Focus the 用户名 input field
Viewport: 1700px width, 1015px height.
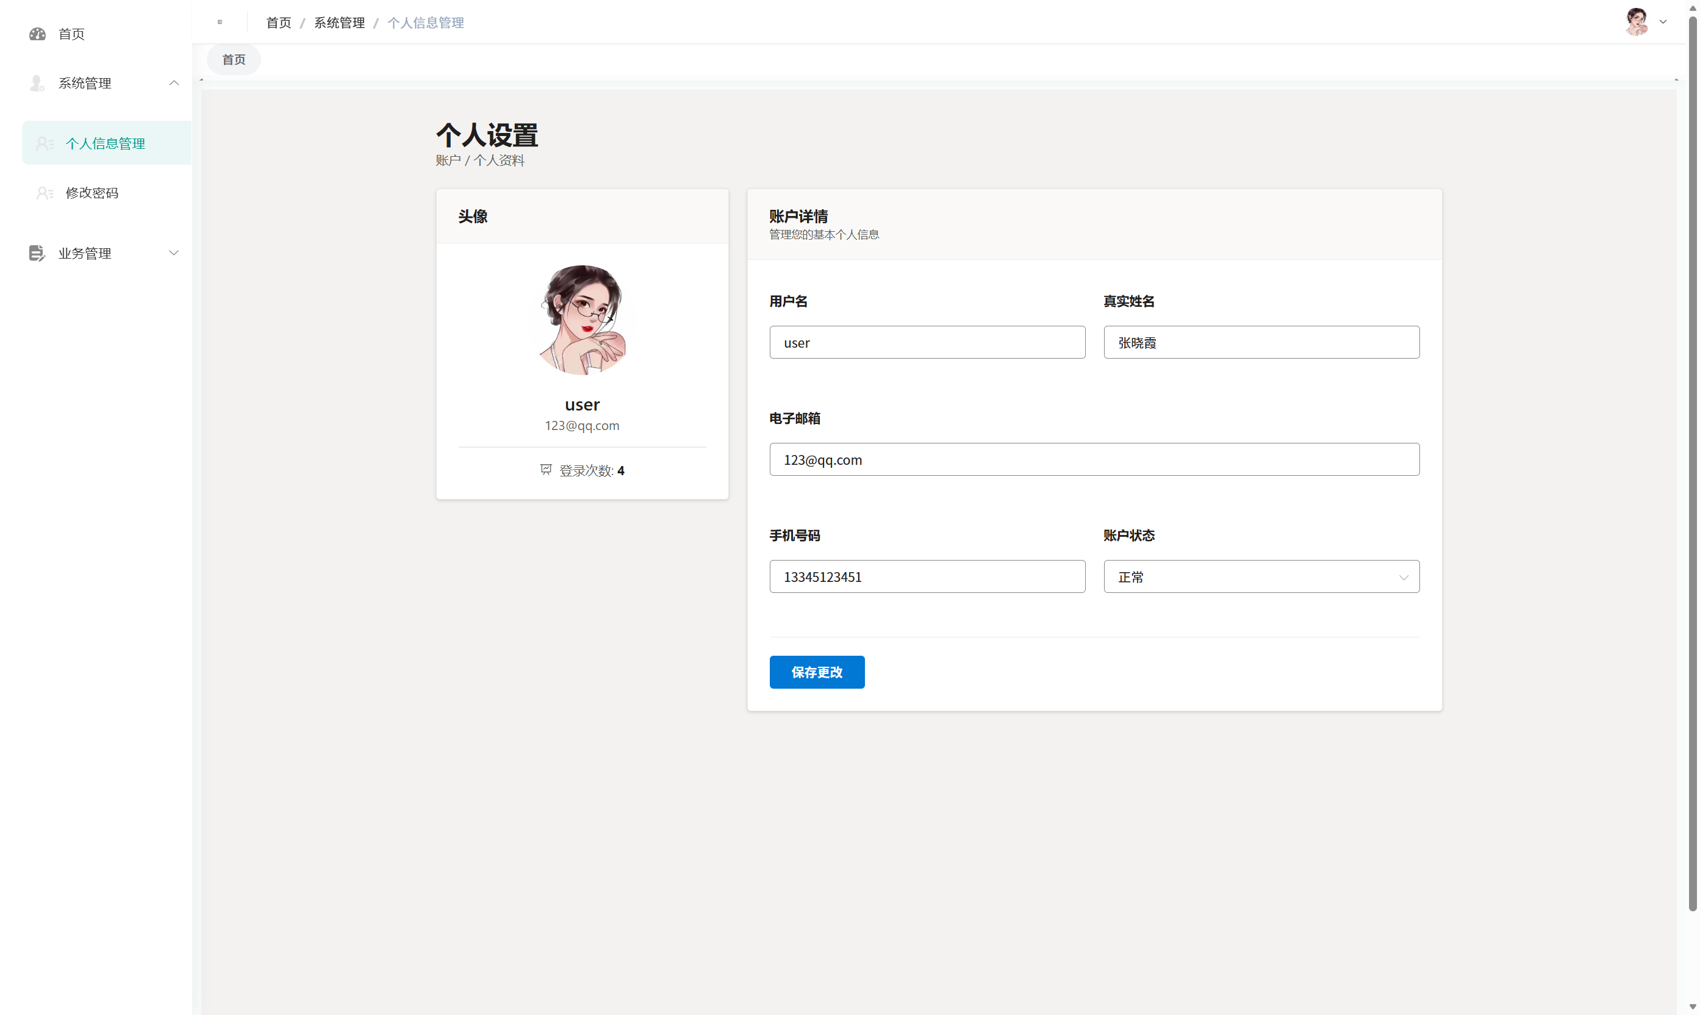click(927, 342)
